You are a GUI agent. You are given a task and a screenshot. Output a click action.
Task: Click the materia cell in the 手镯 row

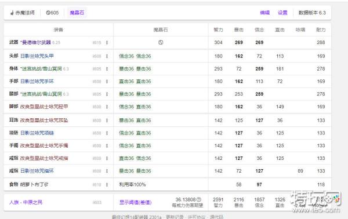(x=135, y=146)
